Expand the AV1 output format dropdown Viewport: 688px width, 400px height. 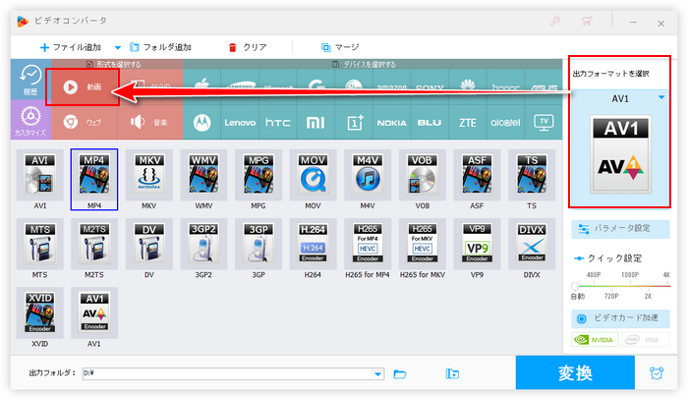click(x=661, y=98)
